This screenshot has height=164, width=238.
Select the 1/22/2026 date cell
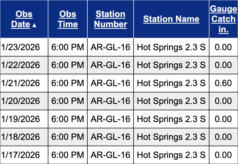click(x=21, y=65)
